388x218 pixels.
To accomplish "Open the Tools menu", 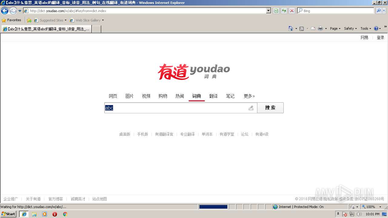I will (366, 28).
